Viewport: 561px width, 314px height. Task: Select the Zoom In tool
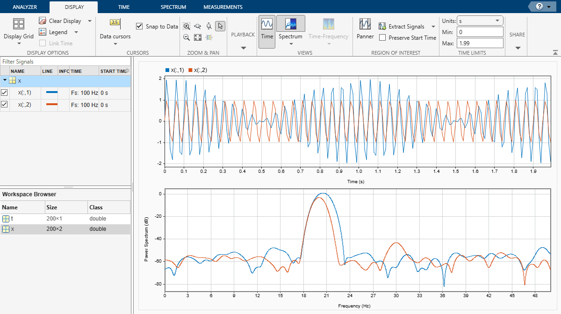pos(187,26)
